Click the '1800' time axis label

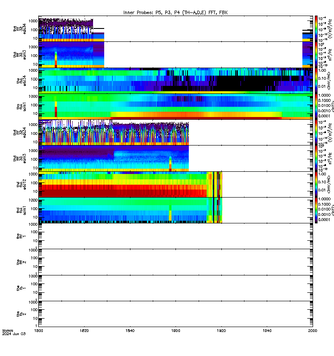(x=38, y=331)
